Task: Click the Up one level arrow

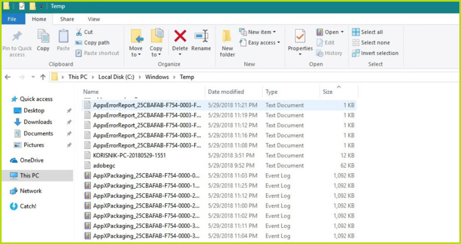Action: [x=43, y=77]
